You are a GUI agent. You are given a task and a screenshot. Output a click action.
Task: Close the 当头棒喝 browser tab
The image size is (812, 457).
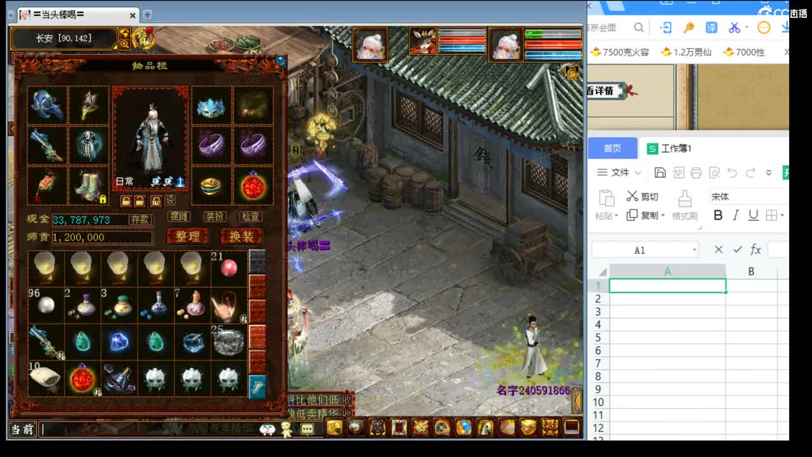[x=133, y=15]
